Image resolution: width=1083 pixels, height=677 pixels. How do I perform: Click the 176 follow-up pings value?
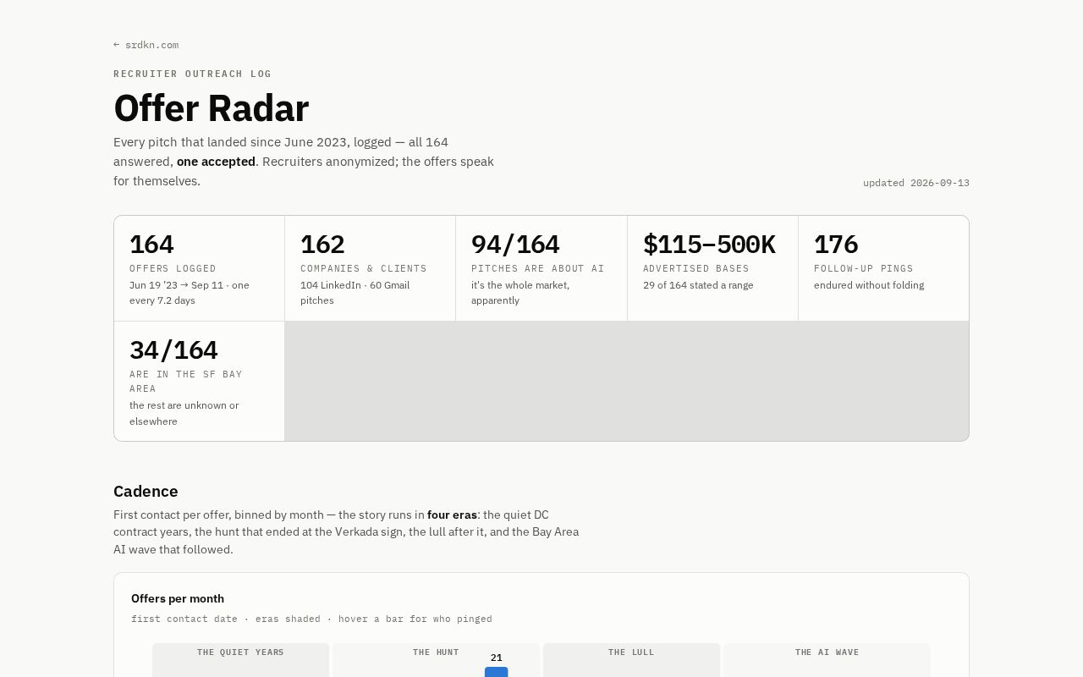pyautogui.click(x=836, y=245)
